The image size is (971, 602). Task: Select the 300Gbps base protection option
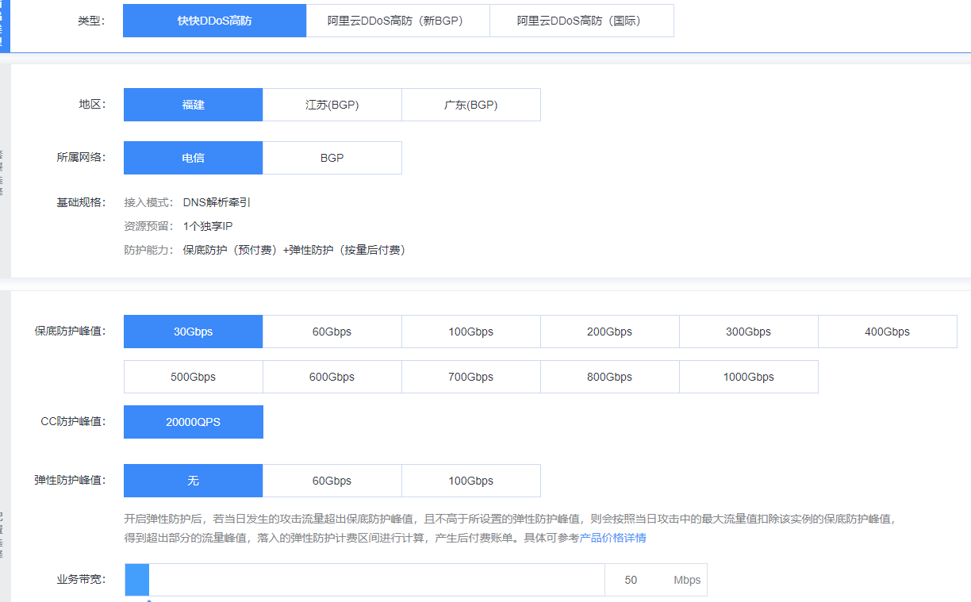(749, 332)
